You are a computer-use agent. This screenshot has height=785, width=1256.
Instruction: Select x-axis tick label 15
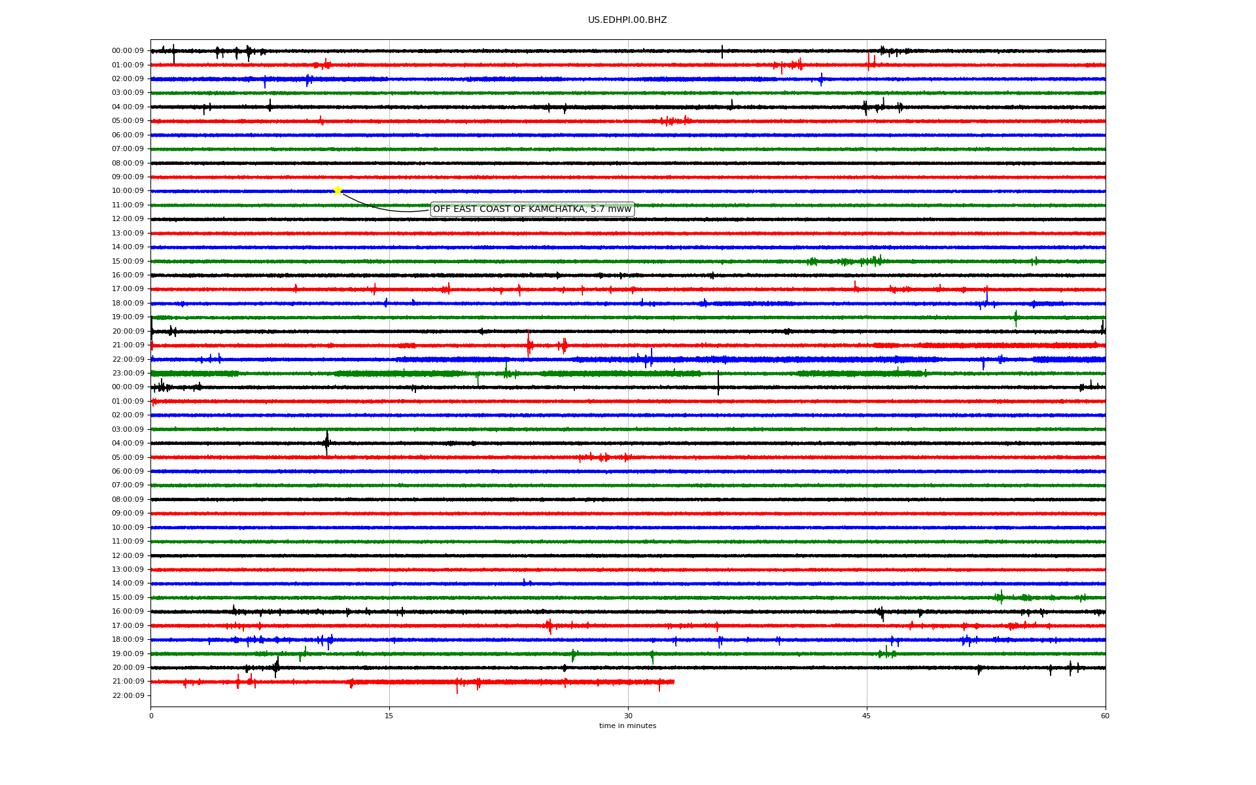click(x=389, y=716)
